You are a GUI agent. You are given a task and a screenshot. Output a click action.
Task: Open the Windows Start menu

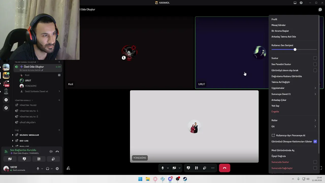tap(140, 179)
